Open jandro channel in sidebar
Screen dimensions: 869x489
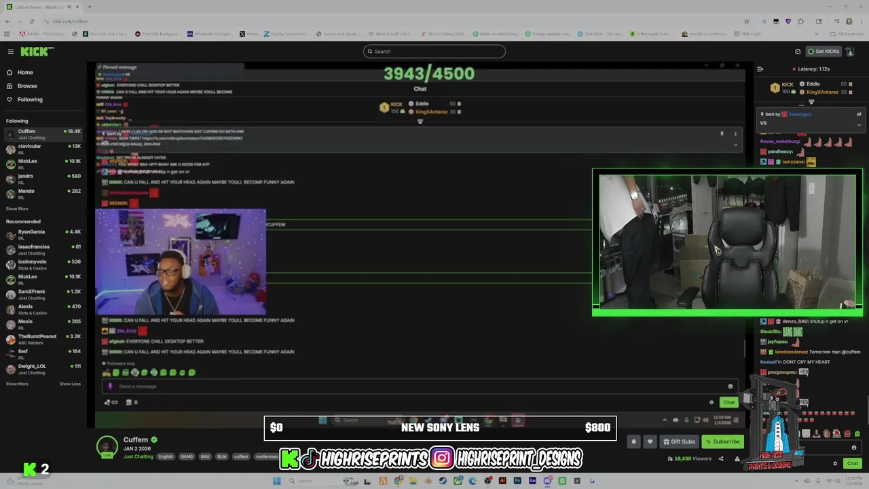[43, 179]
